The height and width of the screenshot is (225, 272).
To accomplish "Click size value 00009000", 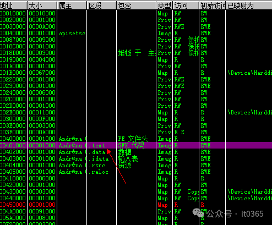I will pyautogui.click(x=42, y=40).
